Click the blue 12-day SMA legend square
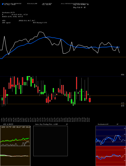This screenshot has height=166, width=126. coord(3,4)
